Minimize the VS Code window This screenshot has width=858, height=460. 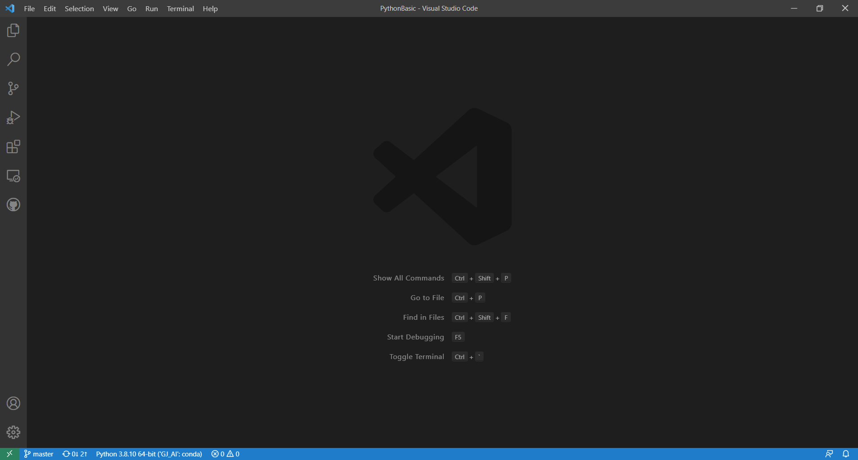click(x=794, y=8)
